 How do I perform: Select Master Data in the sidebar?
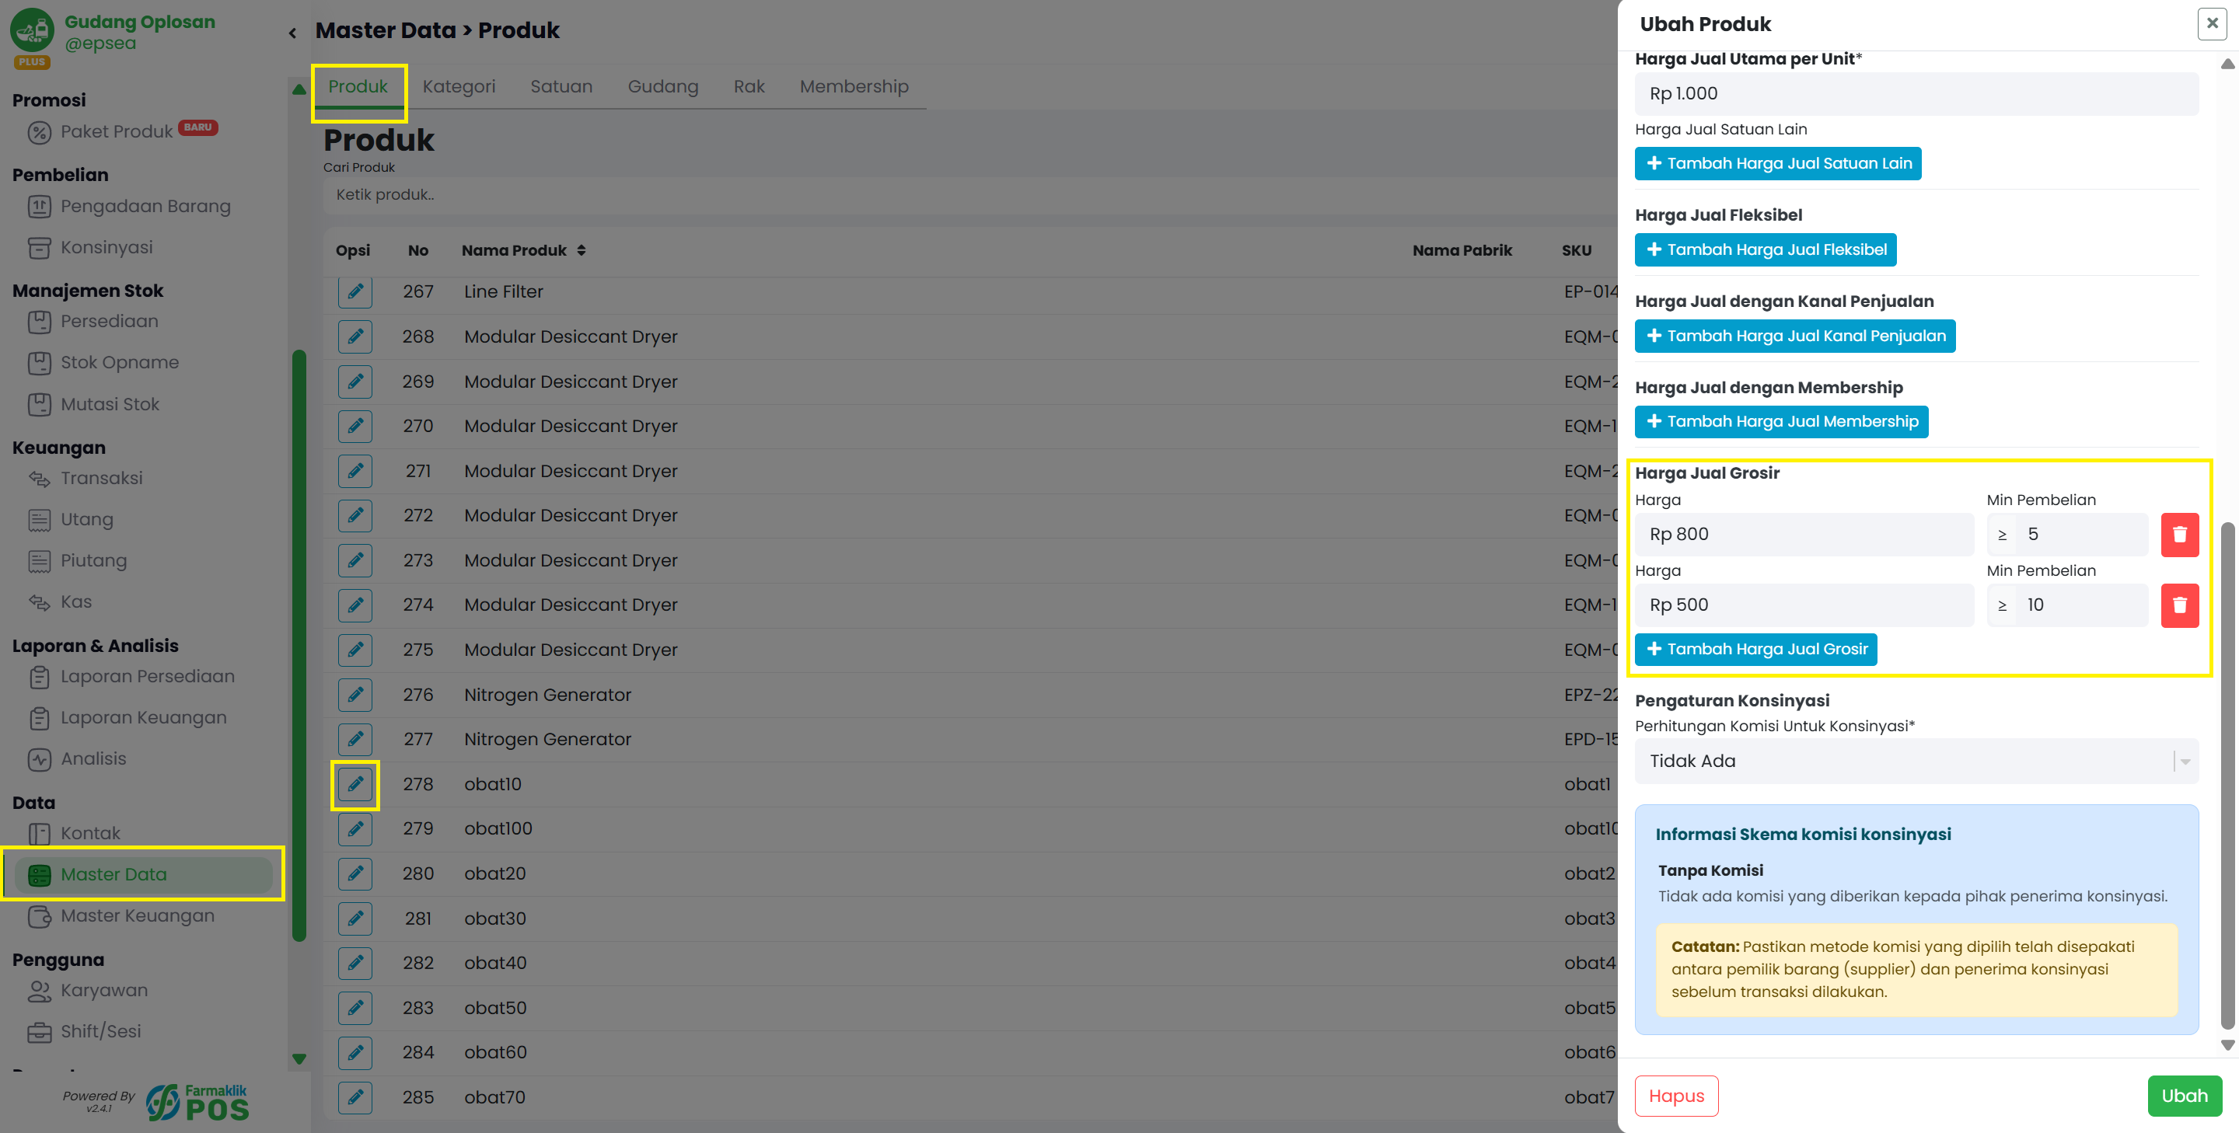coord(143,875)
